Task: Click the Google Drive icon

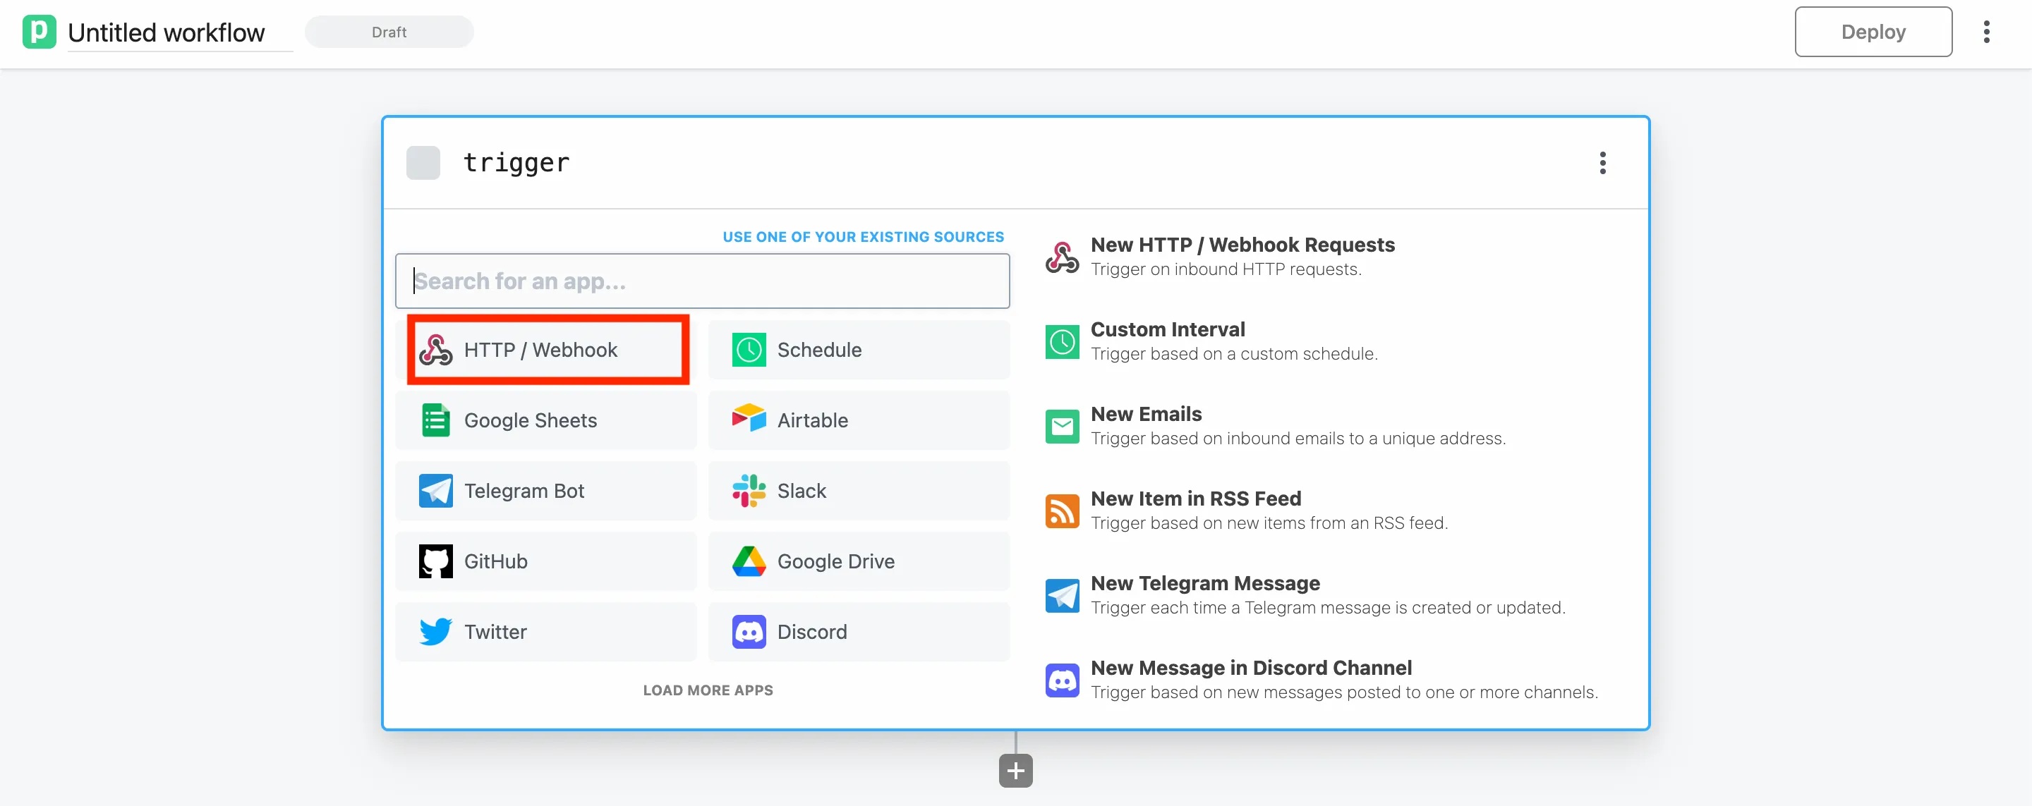Action: click(749, 561)
